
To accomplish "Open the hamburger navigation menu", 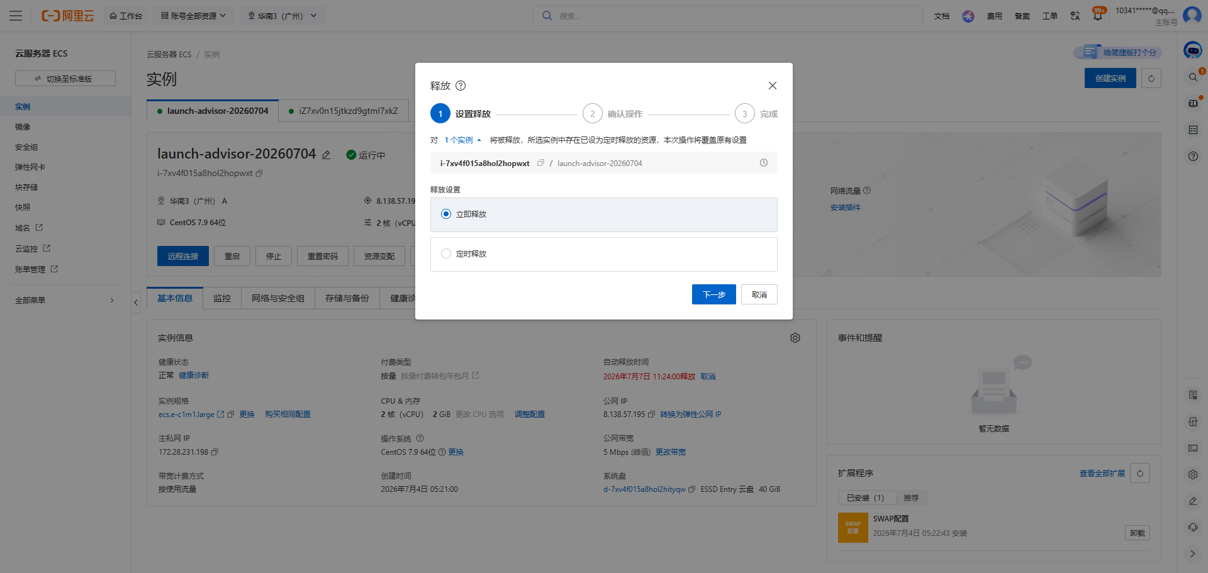I will [16, 16].
